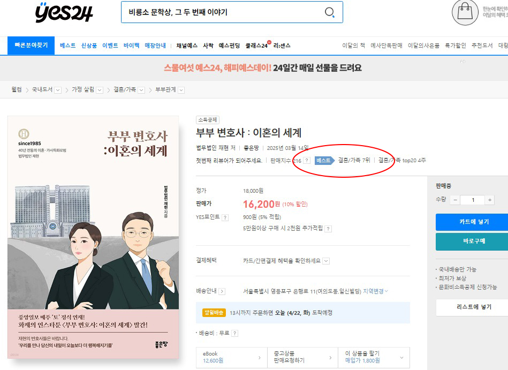Viewport: 508px width, 370px height.
Task: Open 중고상품 판매요청하기 option
Action: click(x=302, y=357)
